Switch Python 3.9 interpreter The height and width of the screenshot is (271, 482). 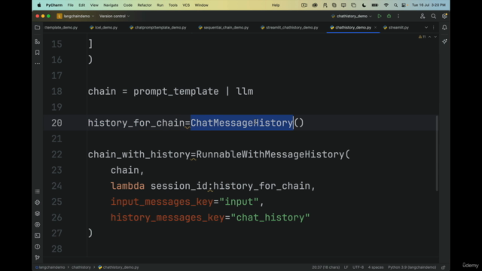pos(412,267)
